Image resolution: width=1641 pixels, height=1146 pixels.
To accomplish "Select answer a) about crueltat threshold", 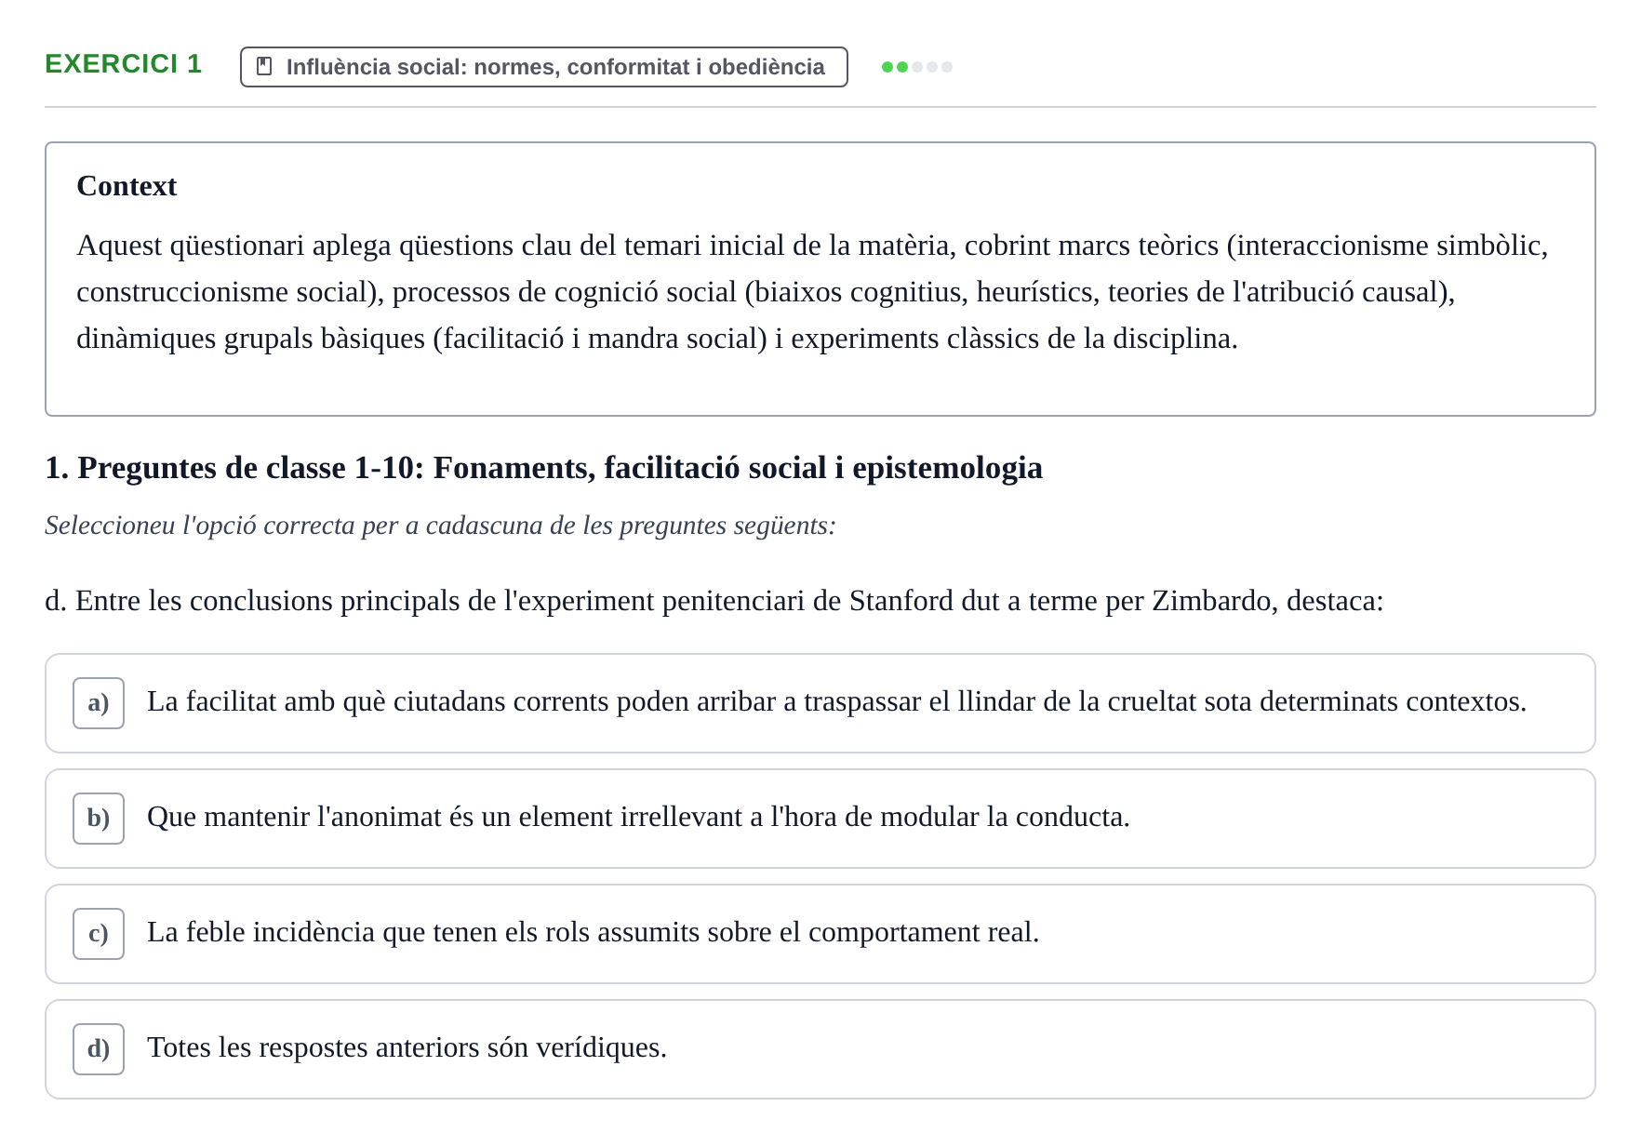I will click(820, 703).
